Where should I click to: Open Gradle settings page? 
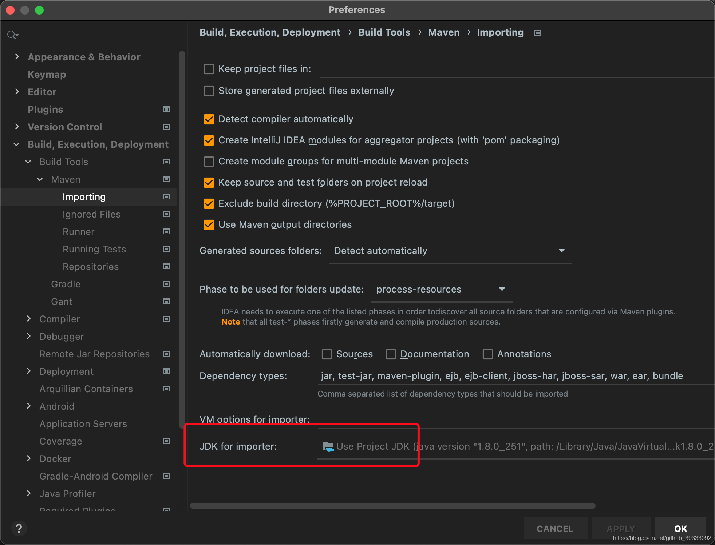click(66, 284)
